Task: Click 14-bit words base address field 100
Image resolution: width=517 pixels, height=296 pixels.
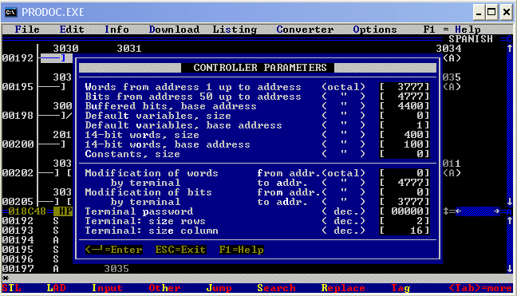Action: pyautogui.click(x=405, y=144)
